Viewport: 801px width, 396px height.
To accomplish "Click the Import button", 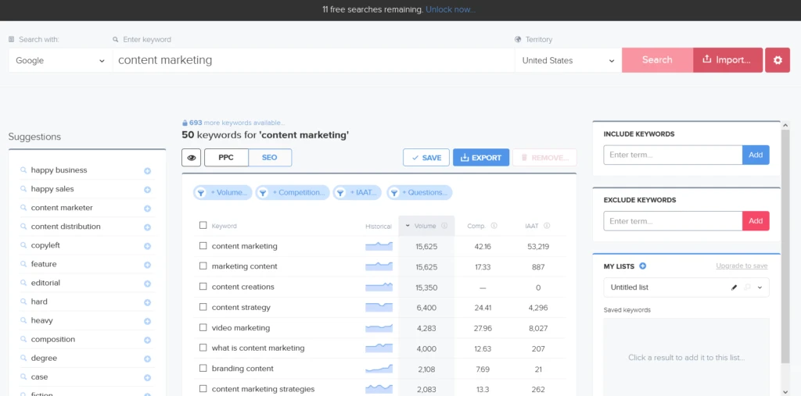I will coord(727,60).
